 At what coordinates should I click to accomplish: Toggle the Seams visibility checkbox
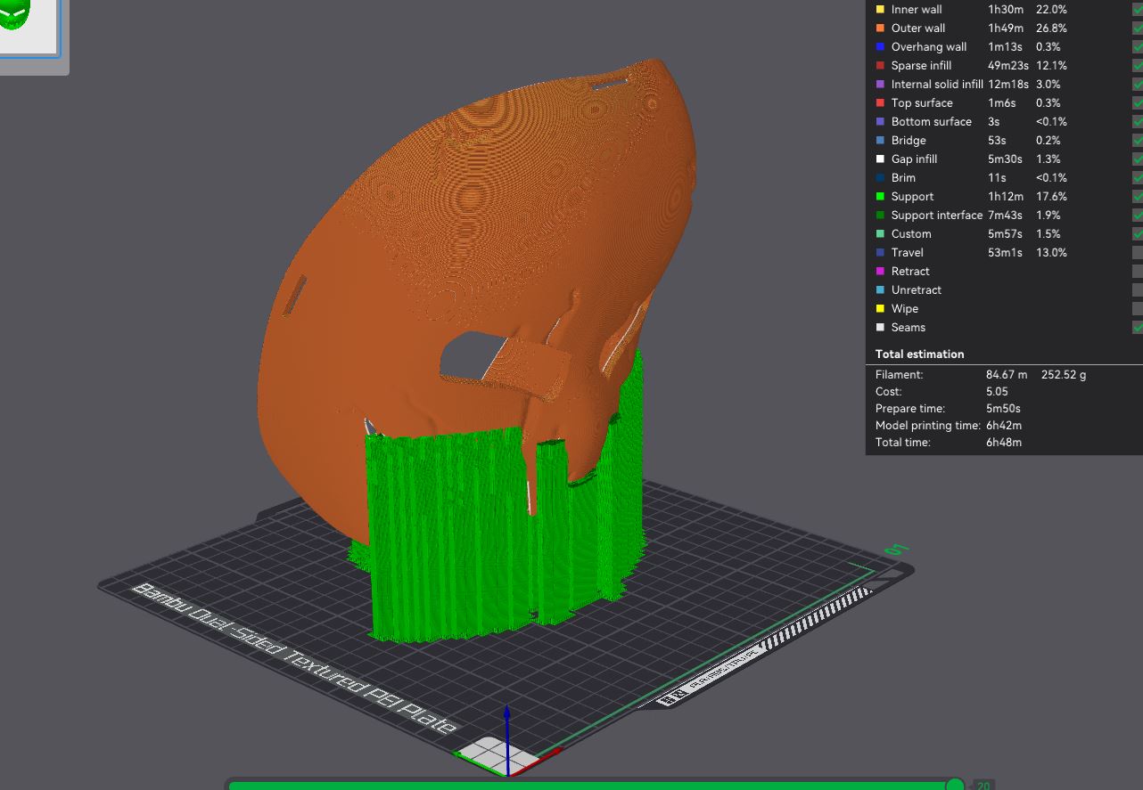[1137, 328]
